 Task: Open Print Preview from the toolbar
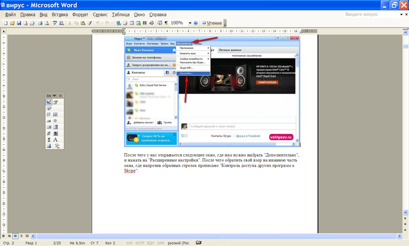(x=47, y=23)
